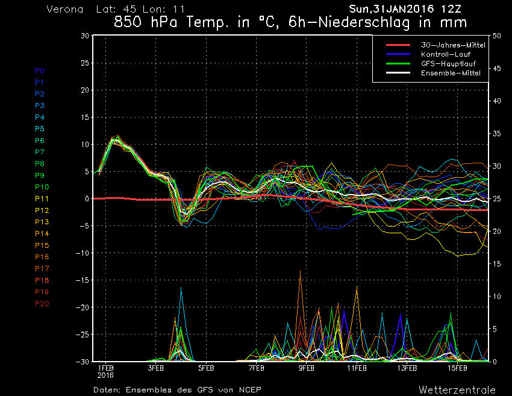512x396 pixels.
Task: Click the P17 ensemble member label
Action: 42,268
